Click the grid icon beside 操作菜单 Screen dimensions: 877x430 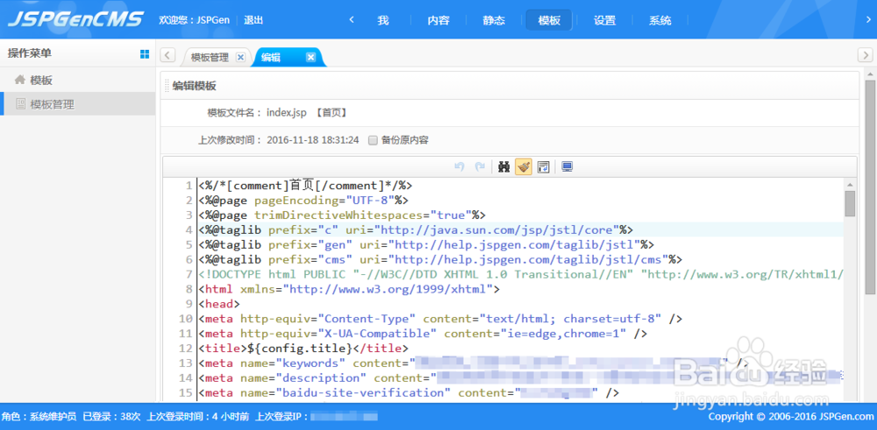coord(145,53)
